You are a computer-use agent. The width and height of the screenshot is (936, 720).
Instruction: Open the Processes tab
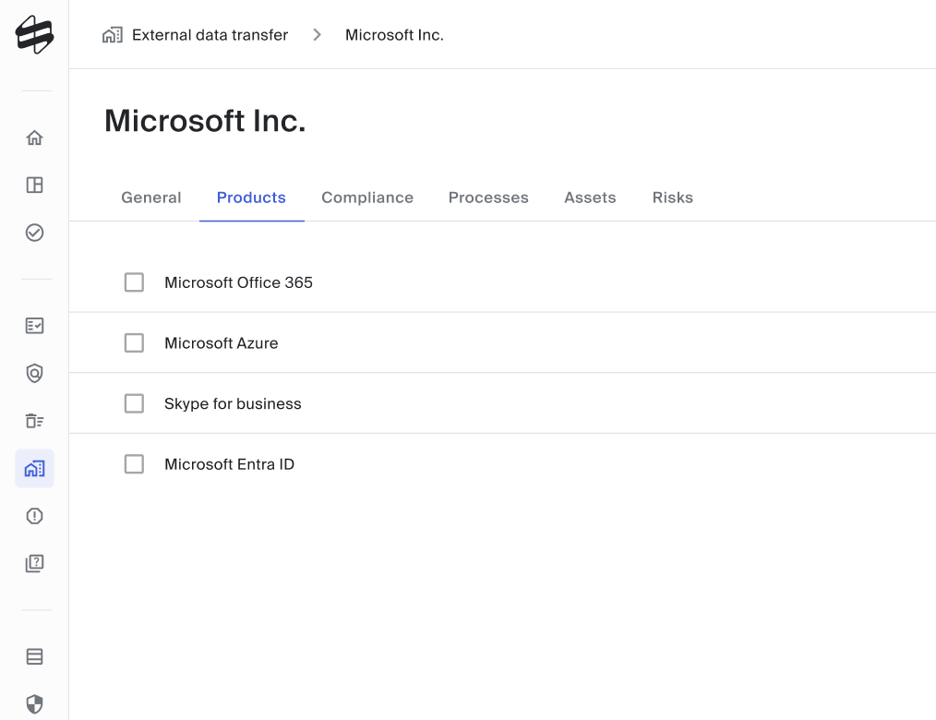click(488, 198)
